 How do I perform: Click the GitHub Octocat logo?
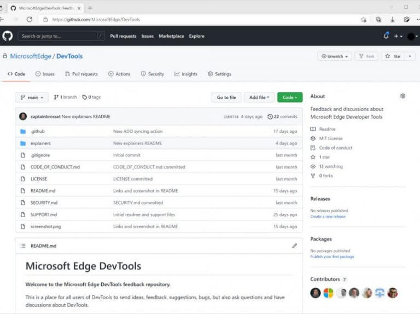pos(7,36)
